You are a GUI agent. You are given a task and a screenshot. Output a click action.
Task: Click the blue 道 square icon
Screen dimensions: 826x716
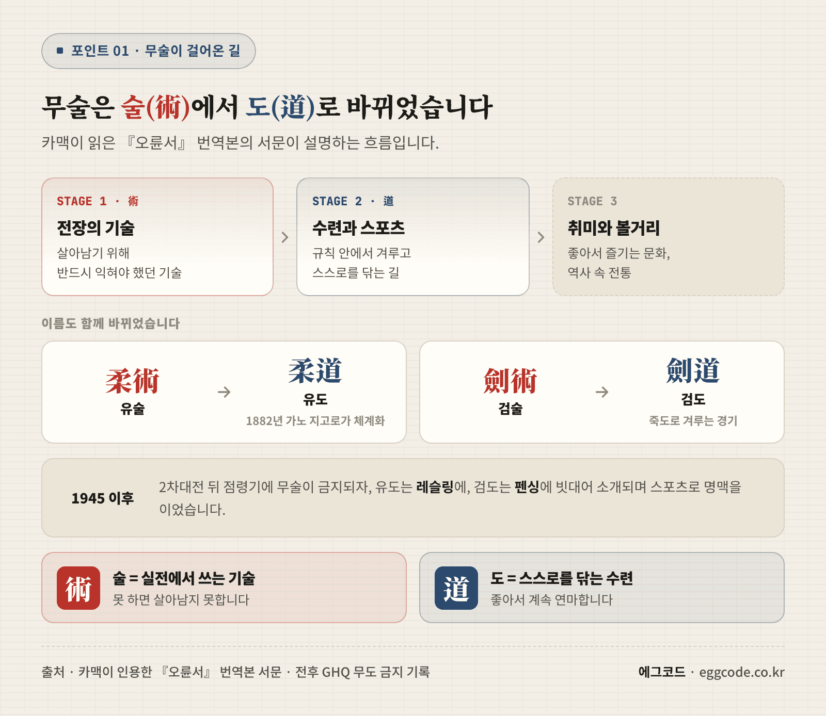tap(456, 588)
